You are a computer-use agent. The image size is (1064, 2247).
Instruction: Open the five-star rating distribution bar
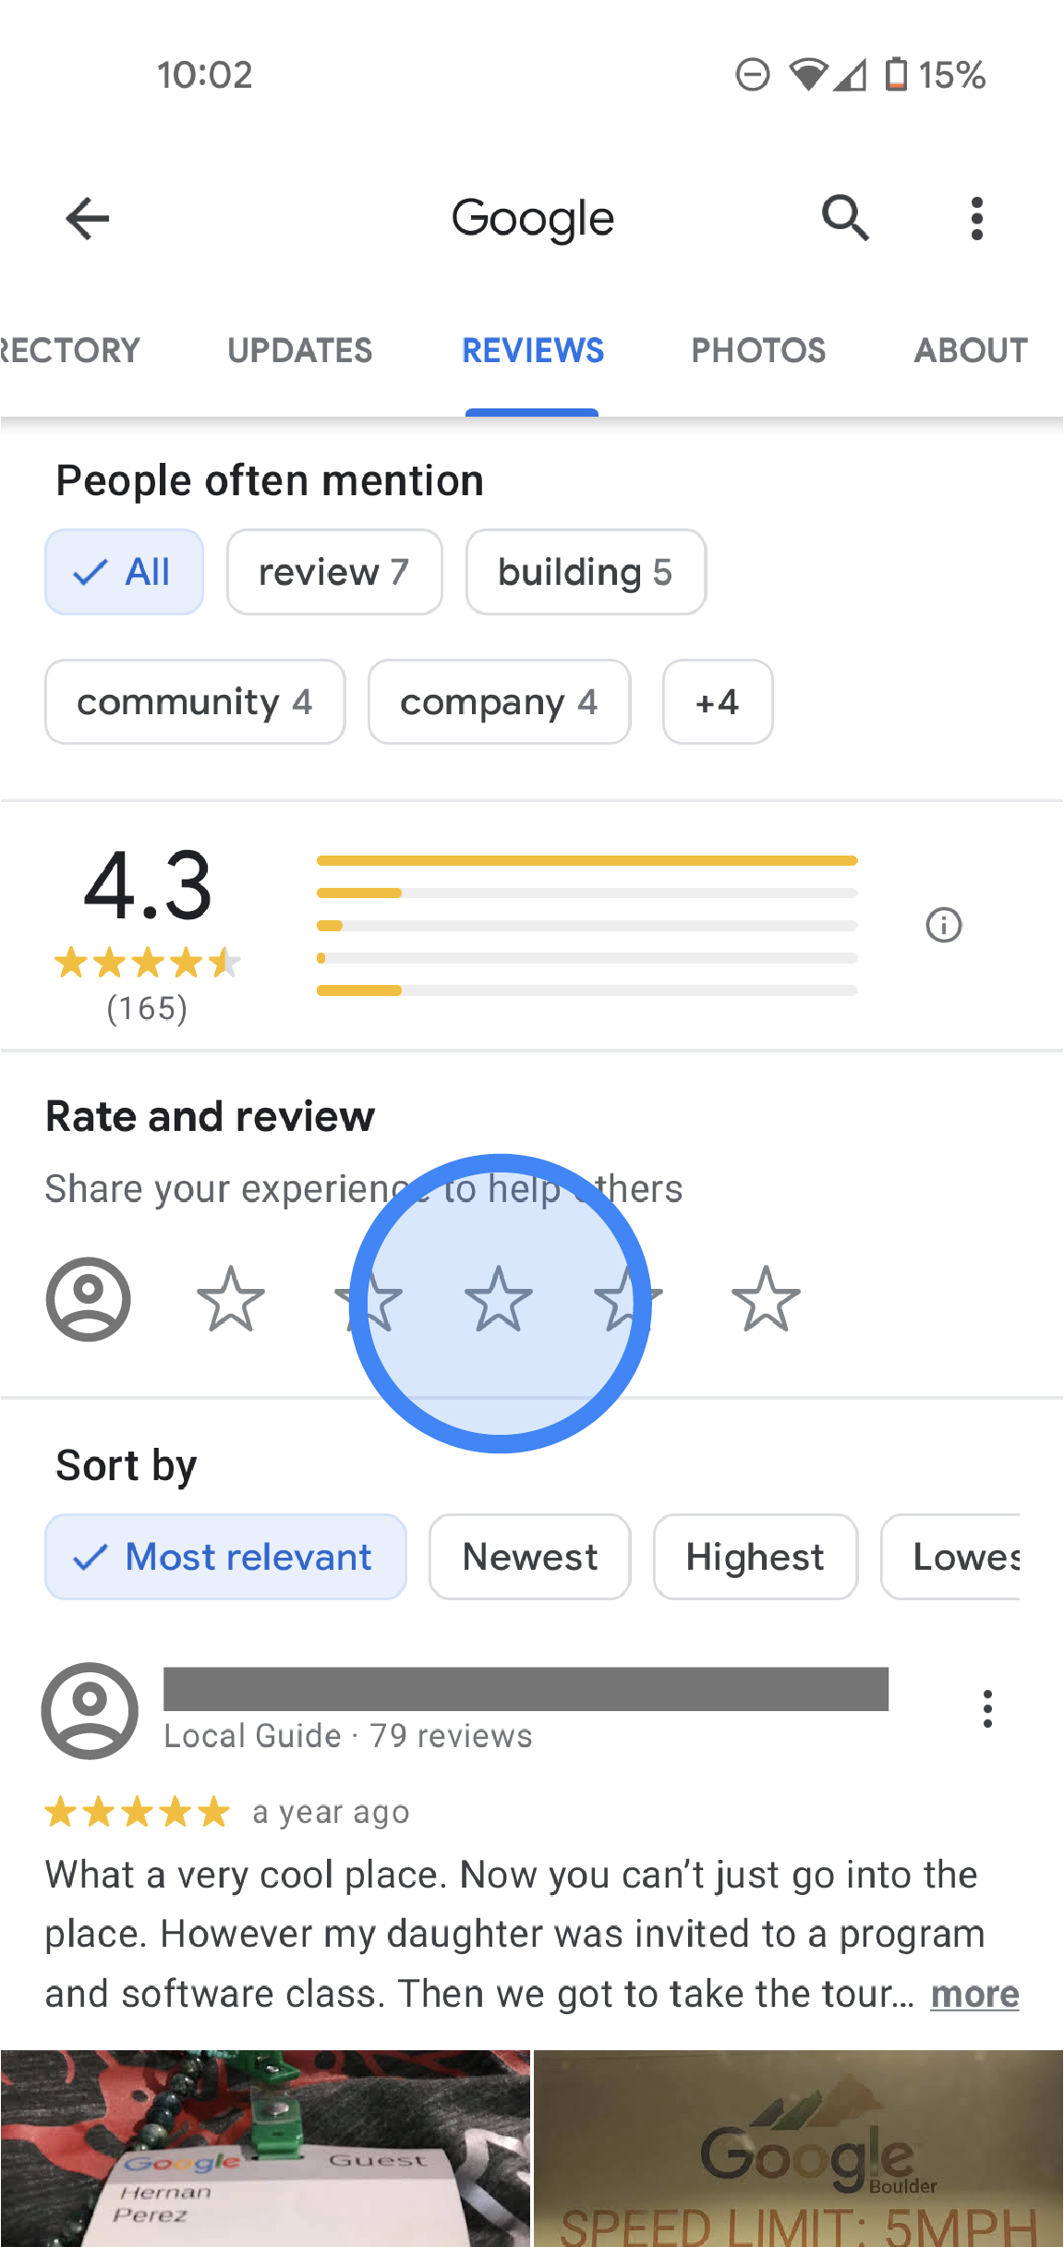[586, 861]
